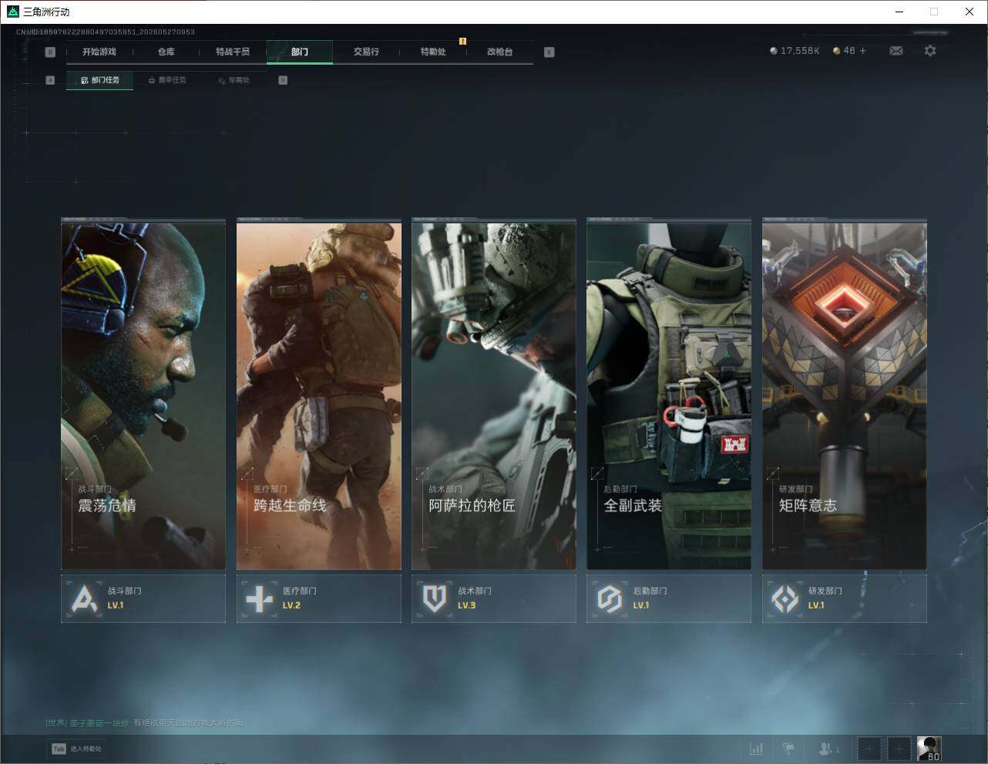Click the CN UID text at top left

(106, 32)
